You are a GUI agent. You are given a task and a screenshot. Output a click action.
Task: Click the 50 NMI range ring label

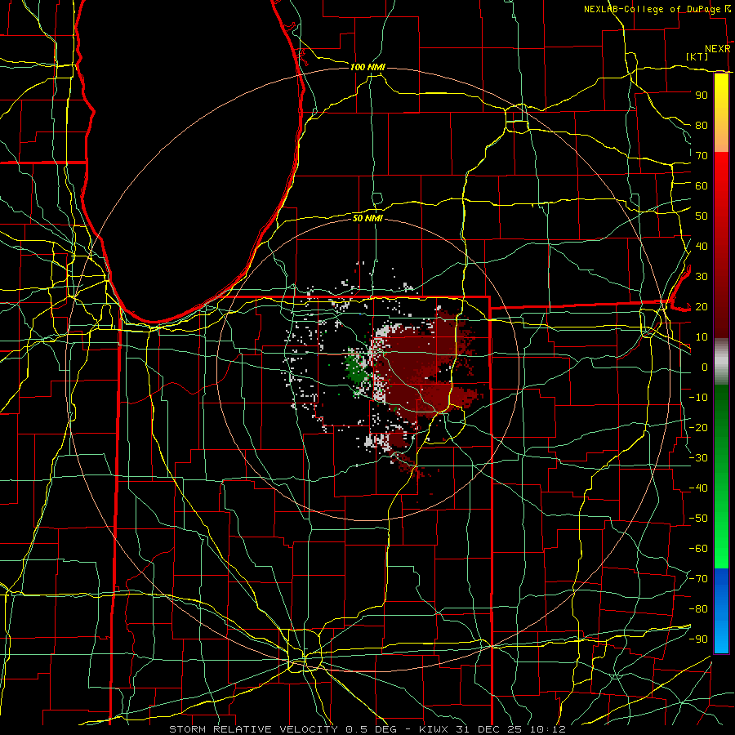pos(367,218)
